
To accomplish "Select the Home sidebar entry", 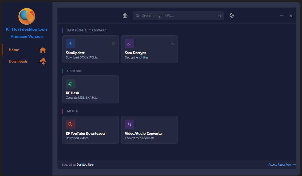I will click(14, 50).
